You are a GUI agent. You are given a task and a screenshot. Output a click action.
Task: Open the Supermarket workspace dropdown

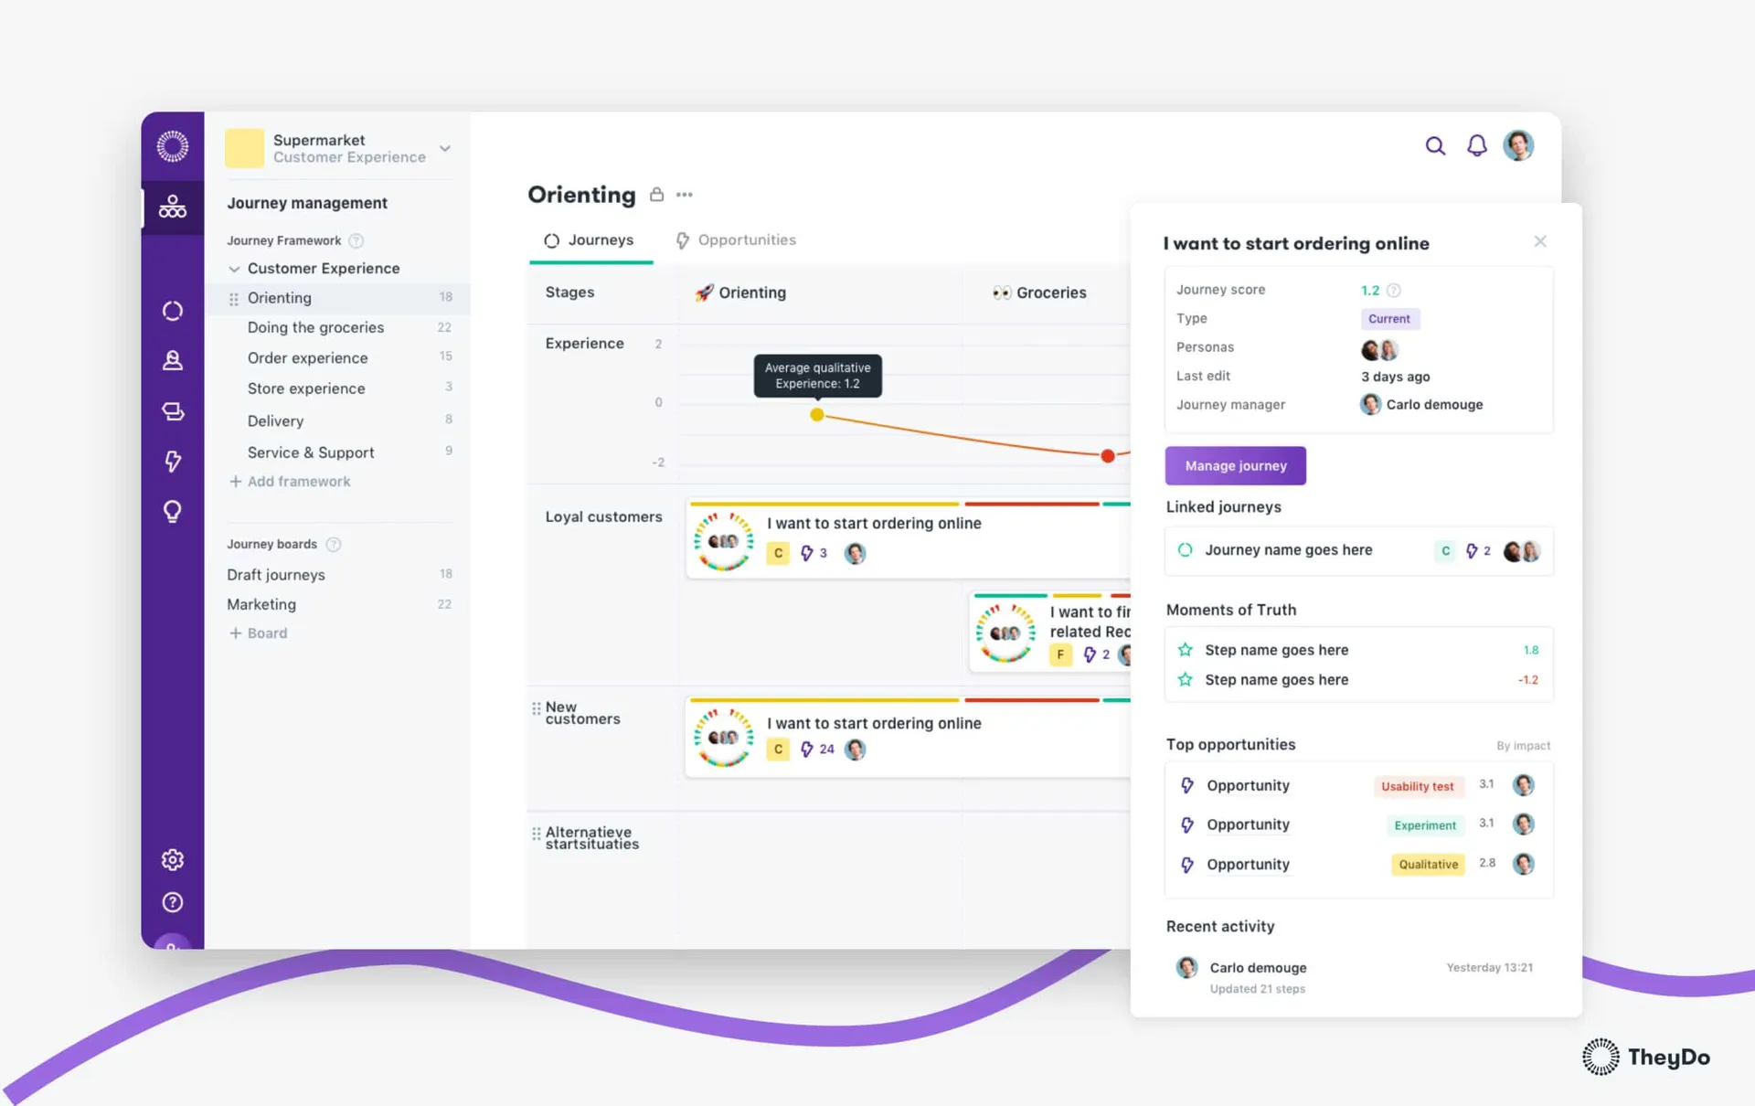tap(444, 148)
